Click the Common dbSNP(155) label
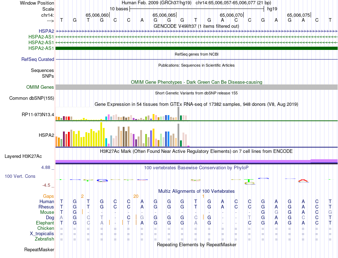This screenshot has height=258, width=338. click(x=32, y=98)
